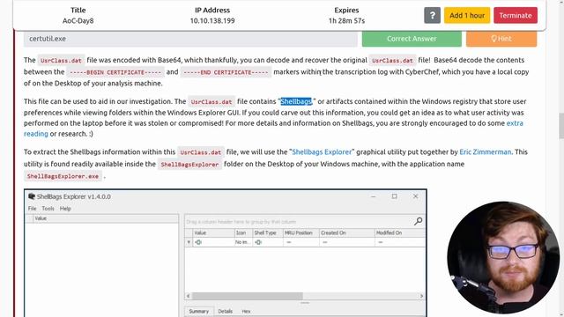564x317 pixels.
Task: Sort by Created On column header
Action: pyautogui.click(x=346, y=232)
